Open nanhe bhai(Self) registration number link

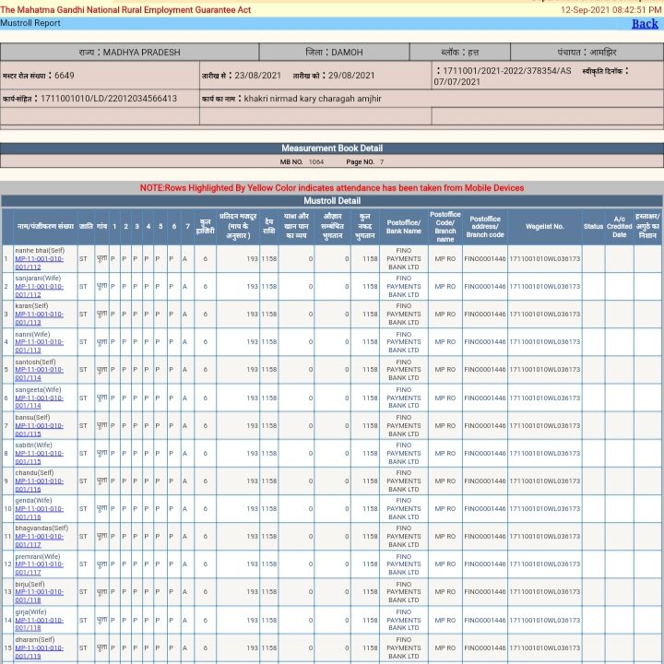tap(39, 263)
